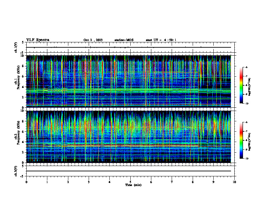This screenshot has width=264, height=204.
Task: Click the ch.1 voltage waveform trace
Action: point(129,47)
